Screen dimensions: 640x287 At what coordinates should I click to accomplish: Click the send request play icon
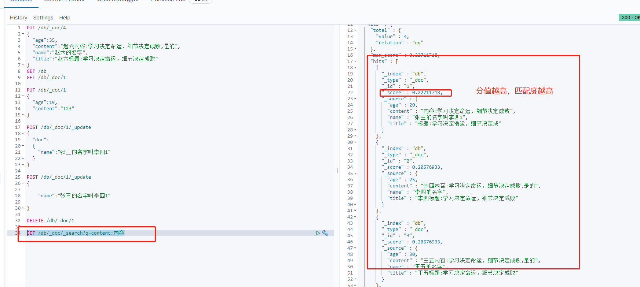point(318,233)
